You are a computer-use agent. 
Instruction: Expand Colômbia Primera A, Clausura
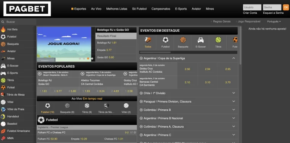coord(234,126)
